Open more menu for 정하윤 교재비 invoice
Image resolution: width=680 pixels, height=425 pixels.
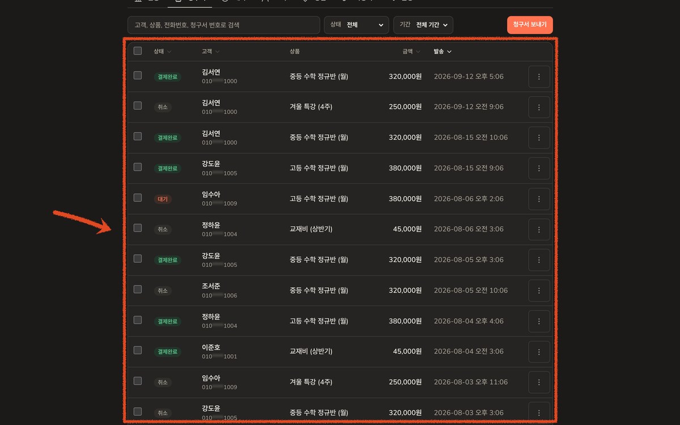tap(539, 229)
